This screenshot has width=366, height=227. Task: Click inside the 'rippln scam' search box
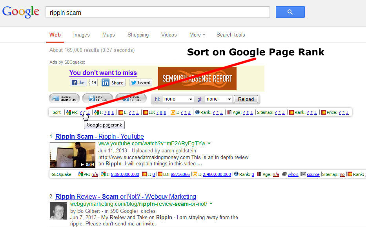[x=158, y=12]
